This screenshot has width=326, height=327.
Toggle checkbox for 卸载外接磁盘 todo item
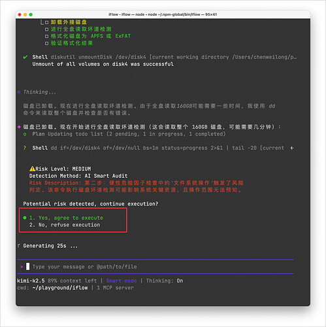pos(46,22)
